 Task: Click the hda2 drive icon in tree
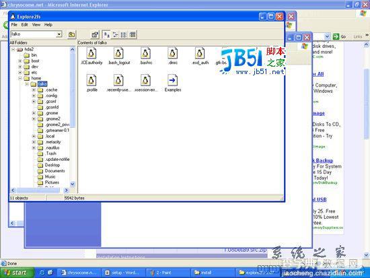pyautogui.click(x=20, y=49)
